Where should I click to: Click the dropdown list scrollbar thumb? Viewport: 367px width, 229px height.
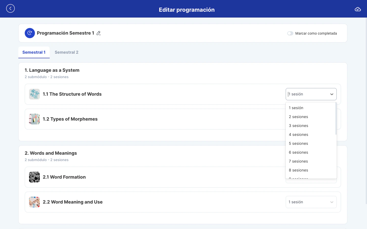pyautogui.click(x=336, y=118)
